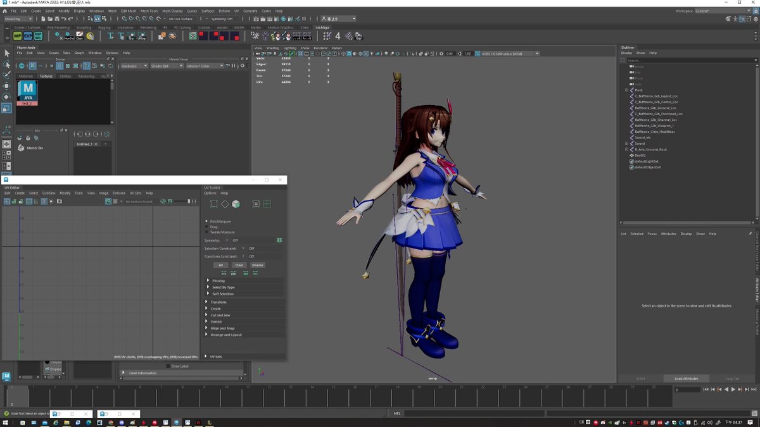Click the cube face selection icon in UV Toolkit
The height and width of the screenshot is (427, 760).
(x=236, y=204)
